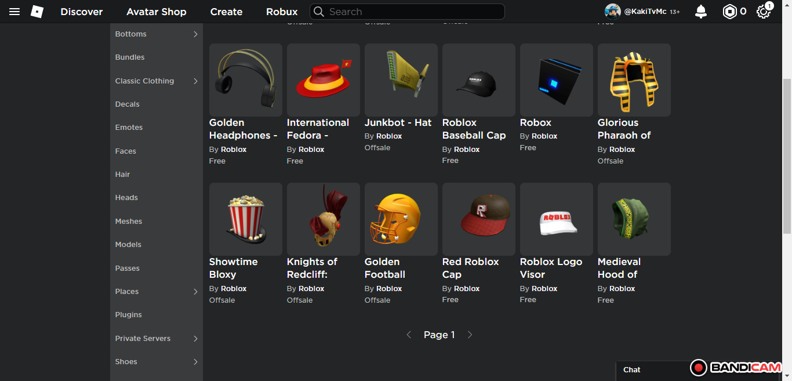This screenshot has height=381, width=792.
Task: Open the notifications bell
Action: click(x=701, y=12)
